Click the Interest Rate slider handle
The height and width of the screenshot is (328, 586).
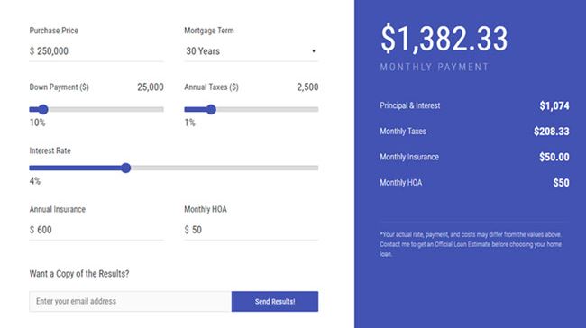tap(126, 169)
